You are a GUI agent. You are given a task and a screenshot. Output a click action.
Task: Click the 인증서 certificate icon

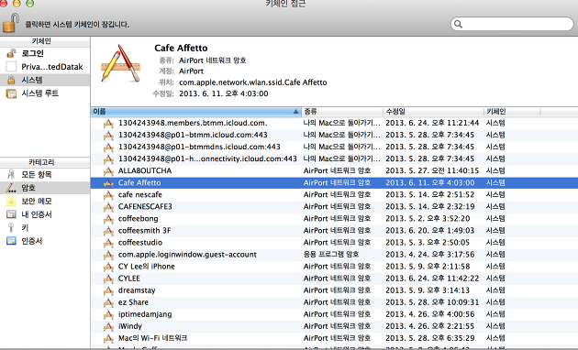pyautogui.click(x=11, y=241)
